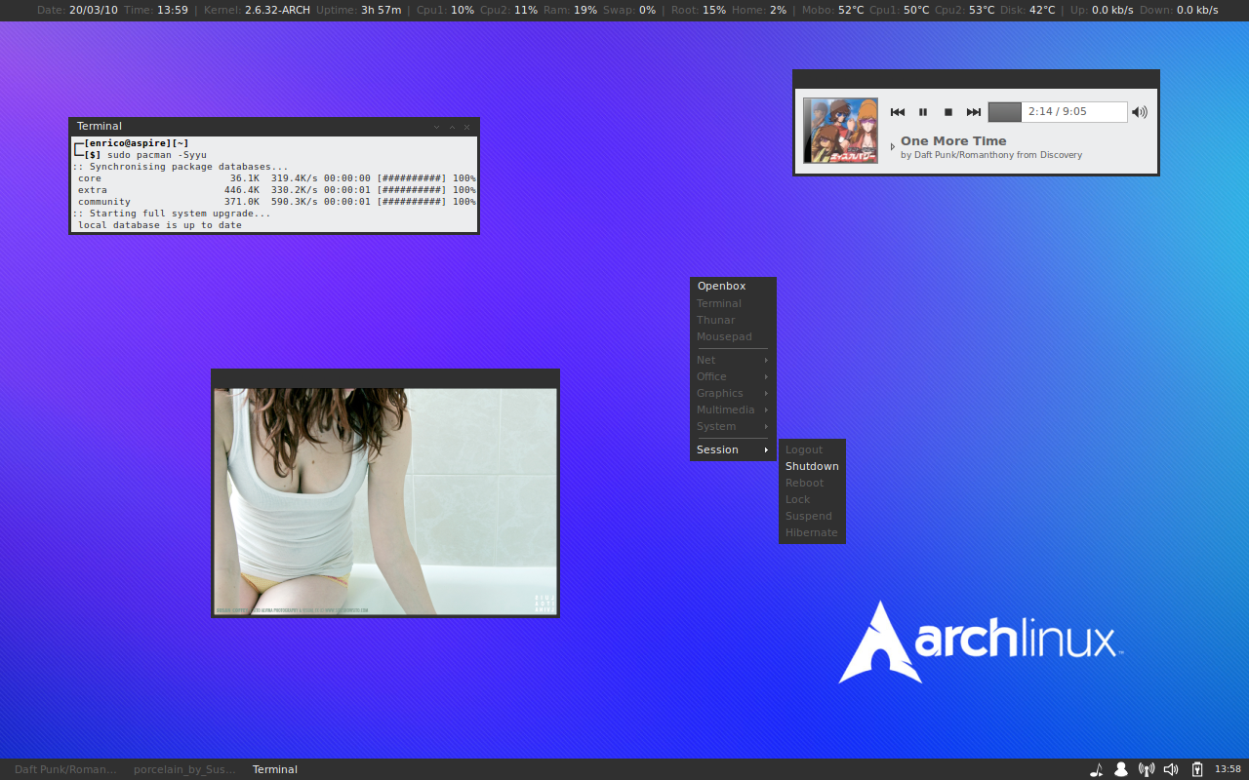This screenshot has height=780, width=1249.
Task: Click the music player window title bar
Action: (x=976, y=79)
